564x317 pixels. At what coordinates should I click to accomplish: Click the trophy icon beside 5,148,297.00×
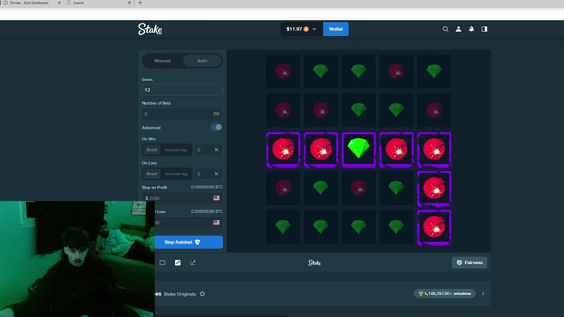(421, 294)
